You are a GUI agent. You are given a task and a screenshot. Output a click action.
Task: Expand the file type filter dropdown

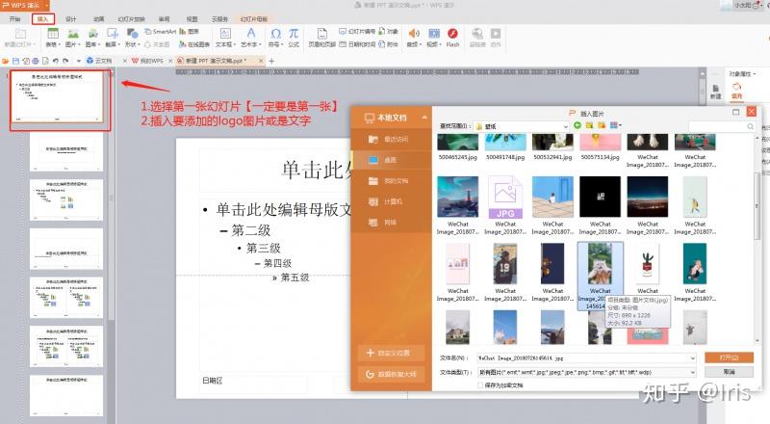point(692,372)
